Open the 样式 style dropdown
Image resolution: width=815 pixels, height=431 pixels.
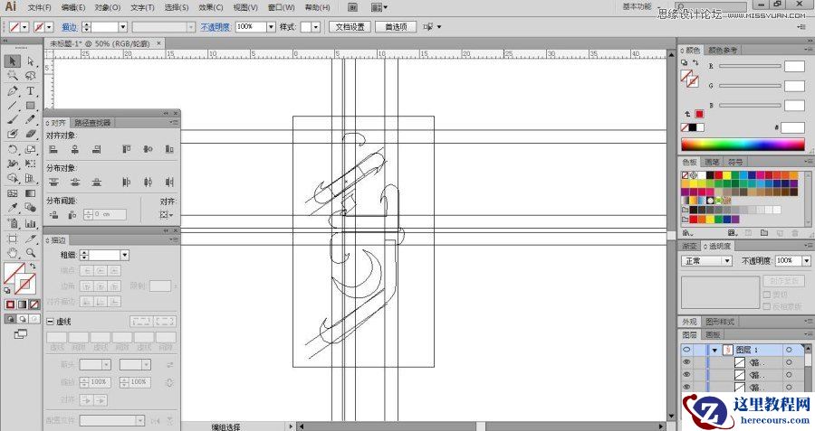(316, 27)
